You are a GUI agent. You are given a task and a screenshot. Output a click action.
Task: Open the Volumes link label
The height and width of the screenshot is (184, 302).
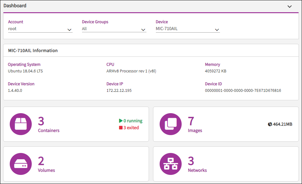click(47, 170)
